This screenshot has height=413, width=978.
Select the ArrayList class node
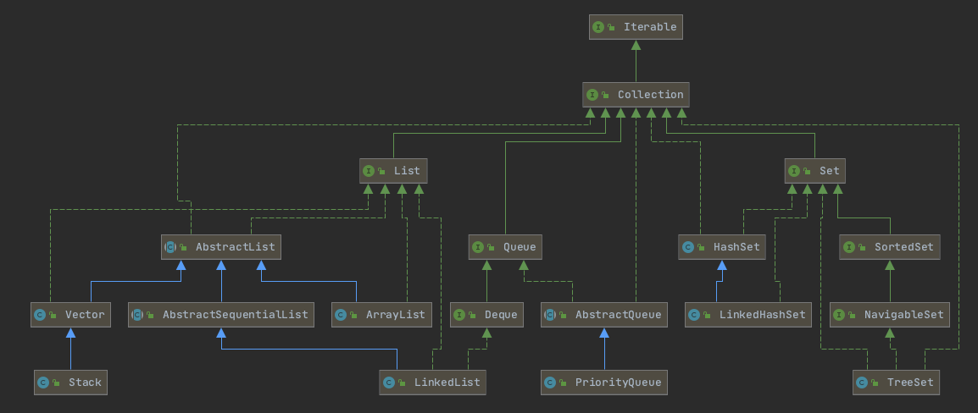tap(381, 315)
